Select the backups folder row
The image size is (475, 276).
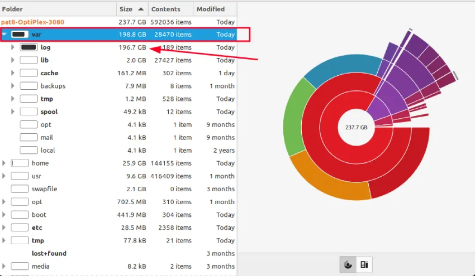click(118, 86)
